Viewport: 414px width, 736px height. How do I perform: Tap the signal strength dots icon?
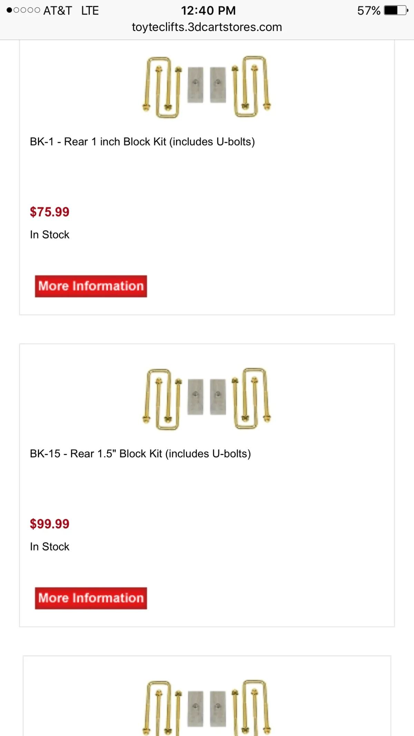(23, 10)
